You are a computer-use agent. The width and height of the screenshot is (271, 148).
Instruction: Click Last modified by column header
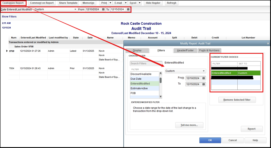(x=58, y=38)
